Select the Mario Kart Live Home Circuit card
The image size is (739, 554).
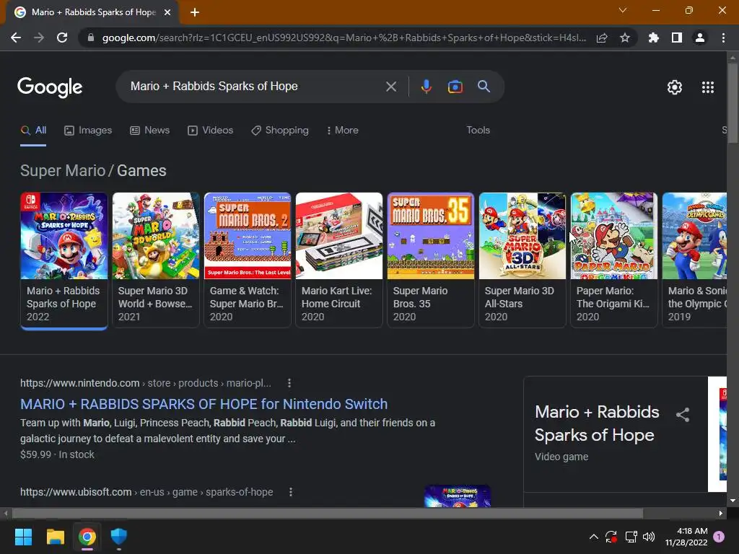[339, 260]
